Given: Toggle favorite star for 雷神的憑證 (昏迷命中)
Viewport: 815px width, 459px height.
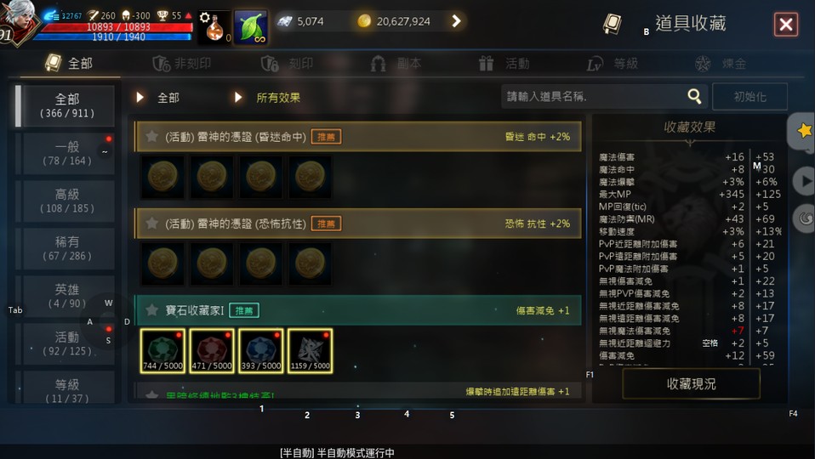Looking at the screenshot, I should (x=151, y=137).
